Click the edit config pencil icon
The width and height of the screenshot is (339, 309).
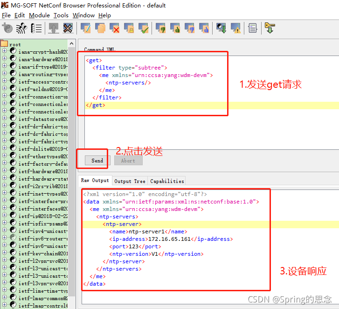point(86,28)
